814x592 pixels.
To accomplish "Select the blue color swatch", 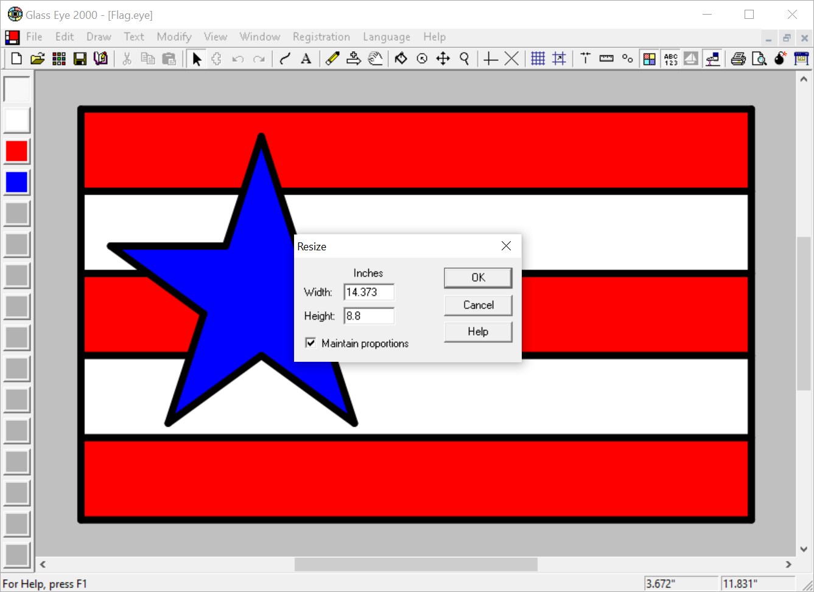I will click(17, 182).
